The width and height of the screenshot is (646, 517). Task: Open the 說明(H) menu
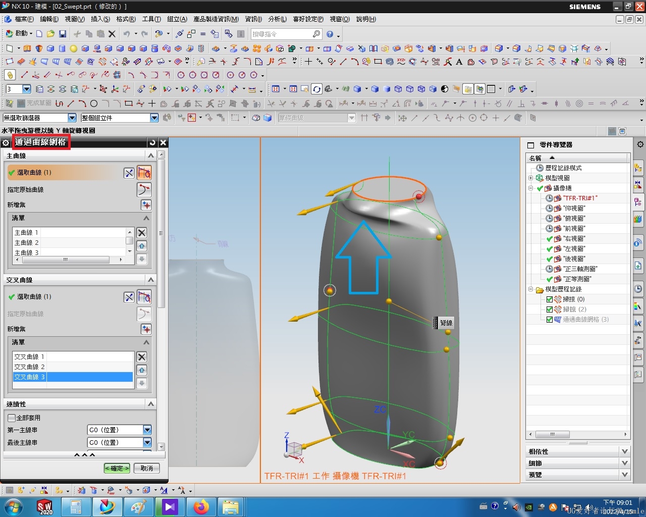pyautogui.click(x=366, y=19)
